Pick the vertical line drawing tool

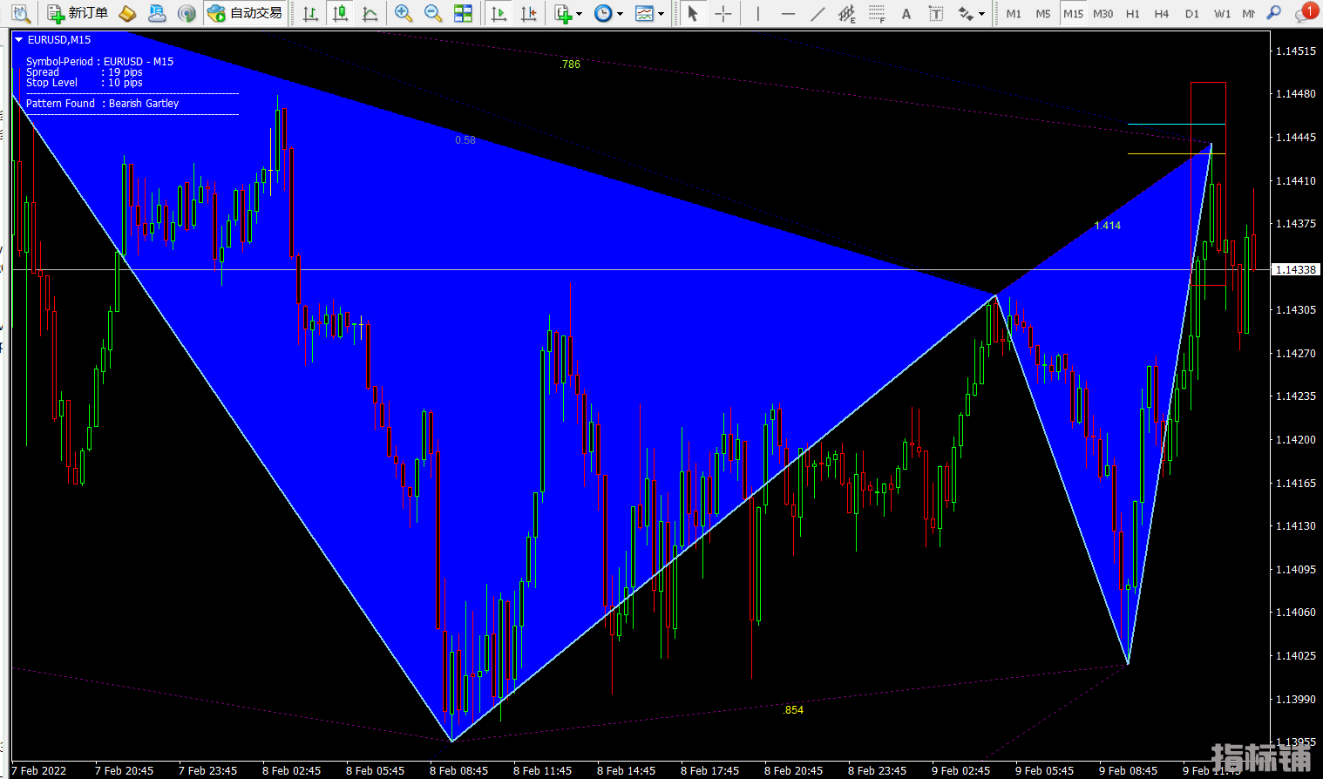[758, 13]
